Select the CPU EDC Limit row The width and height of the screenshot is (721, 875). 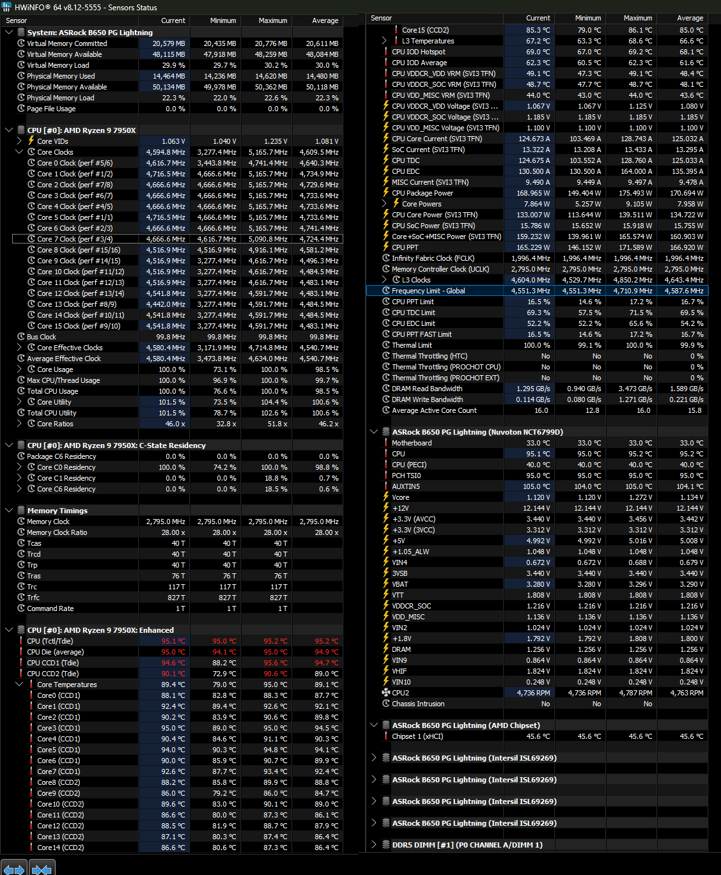(x=537, y=323)
